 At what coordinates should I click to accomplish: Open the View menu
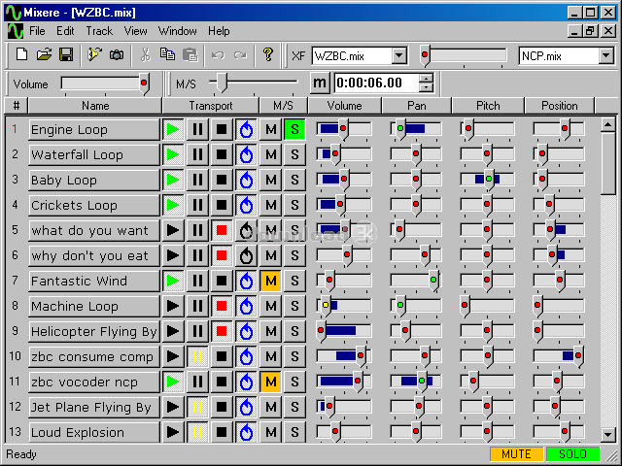(136, 31)
